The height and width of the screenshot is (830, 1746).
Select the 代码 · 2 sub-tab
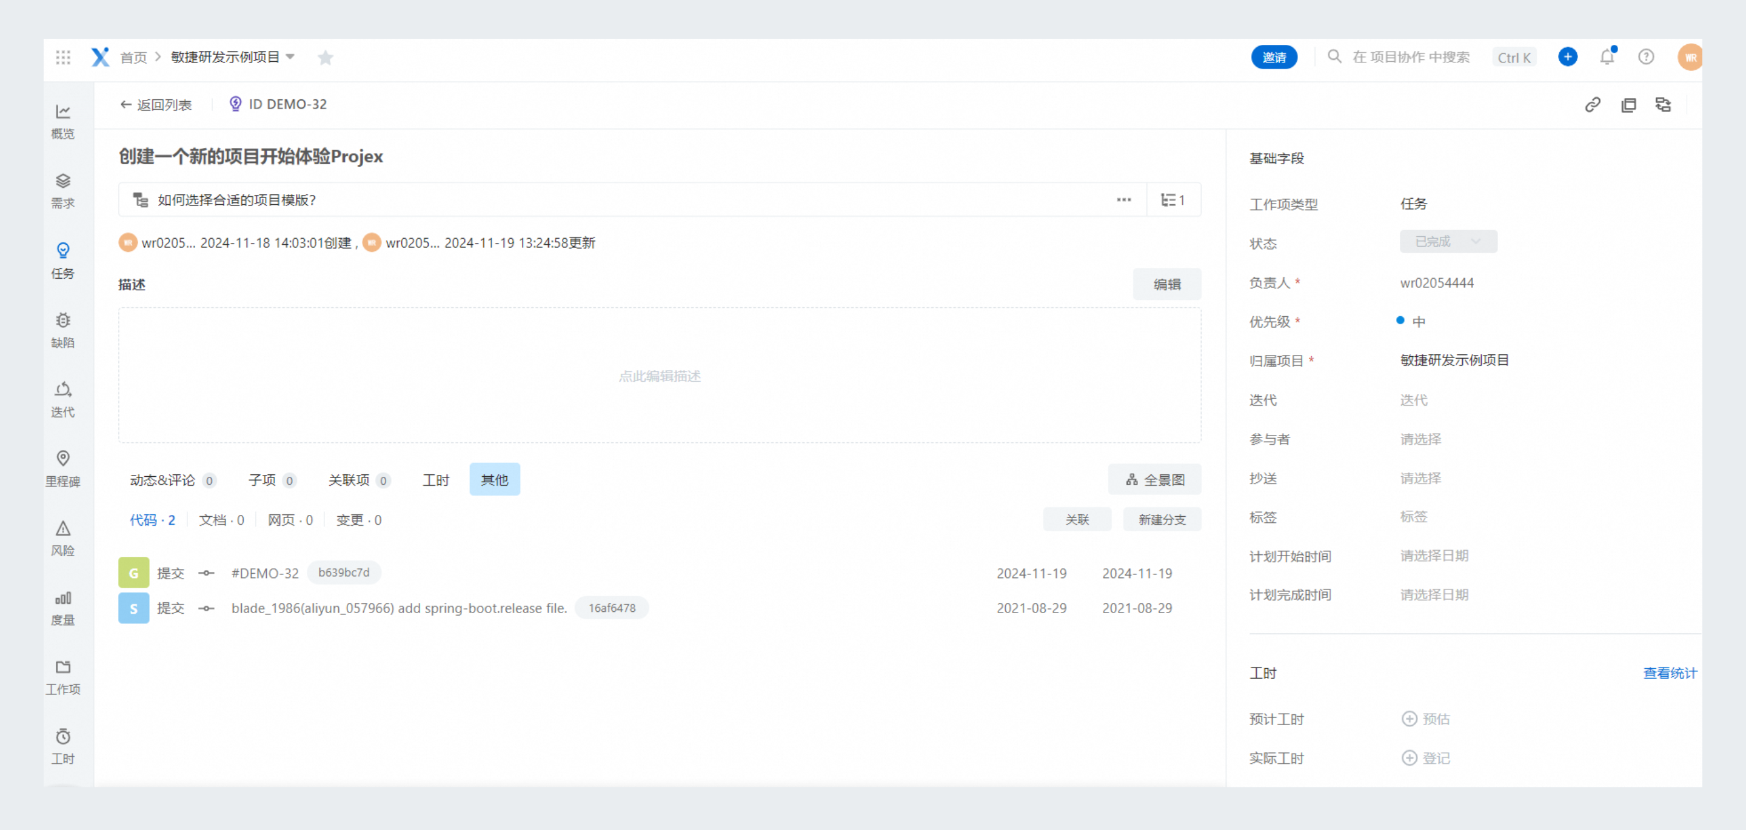click(153, 520)
